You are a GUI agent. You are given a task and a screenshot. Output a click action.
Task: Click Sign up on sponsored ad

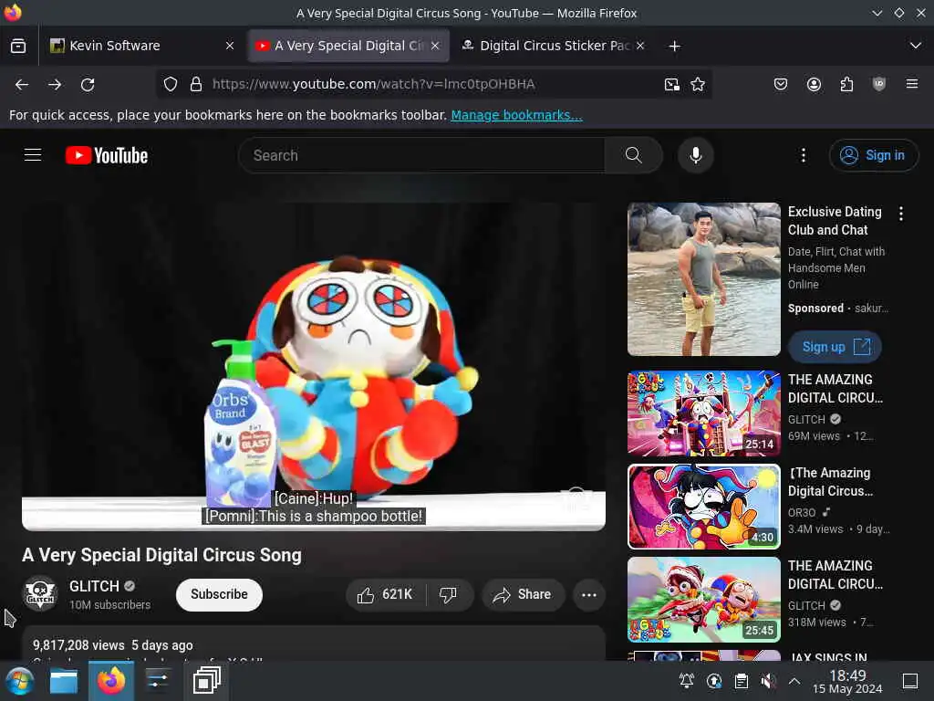[835, 347]
